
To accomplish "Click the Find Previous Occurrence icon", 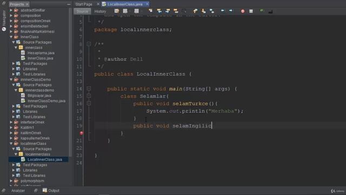I will [159, 11].
